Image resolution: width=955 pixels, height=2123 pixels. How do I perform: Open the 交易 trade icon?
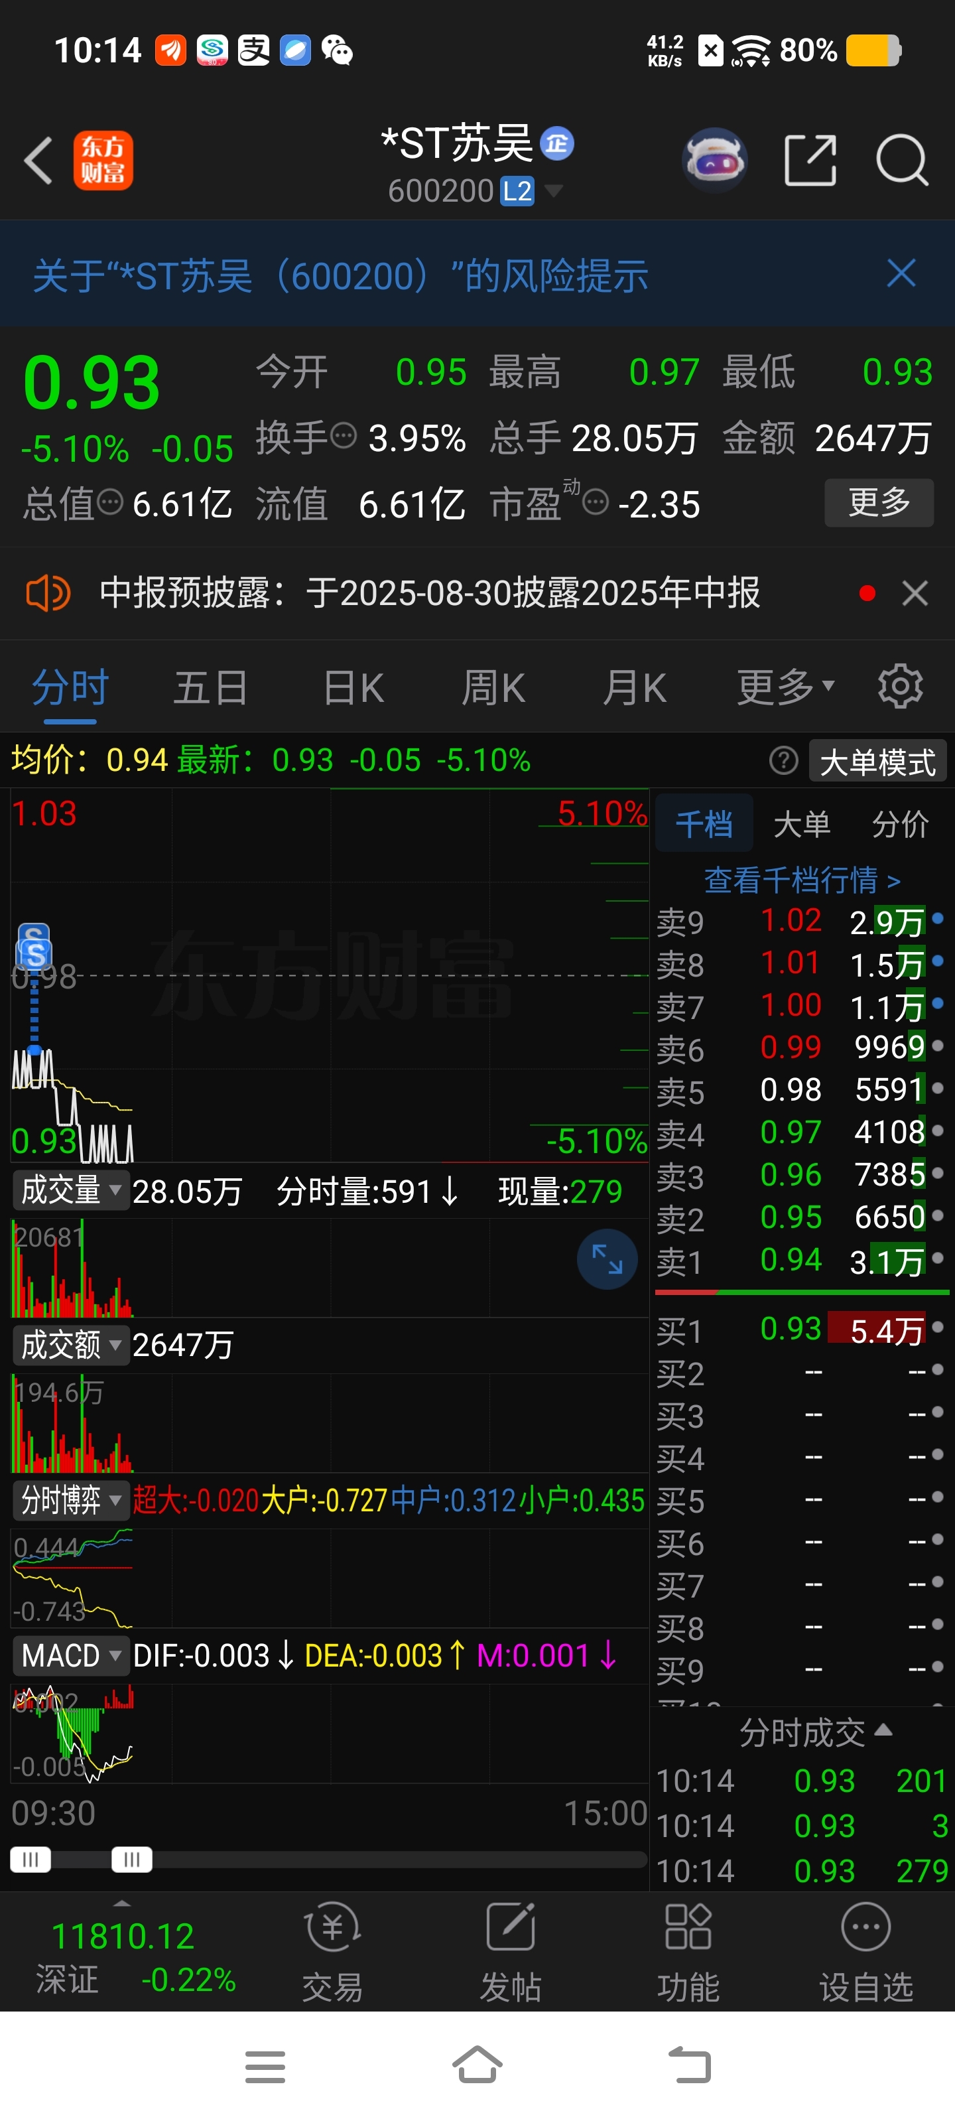point(333,1952)
